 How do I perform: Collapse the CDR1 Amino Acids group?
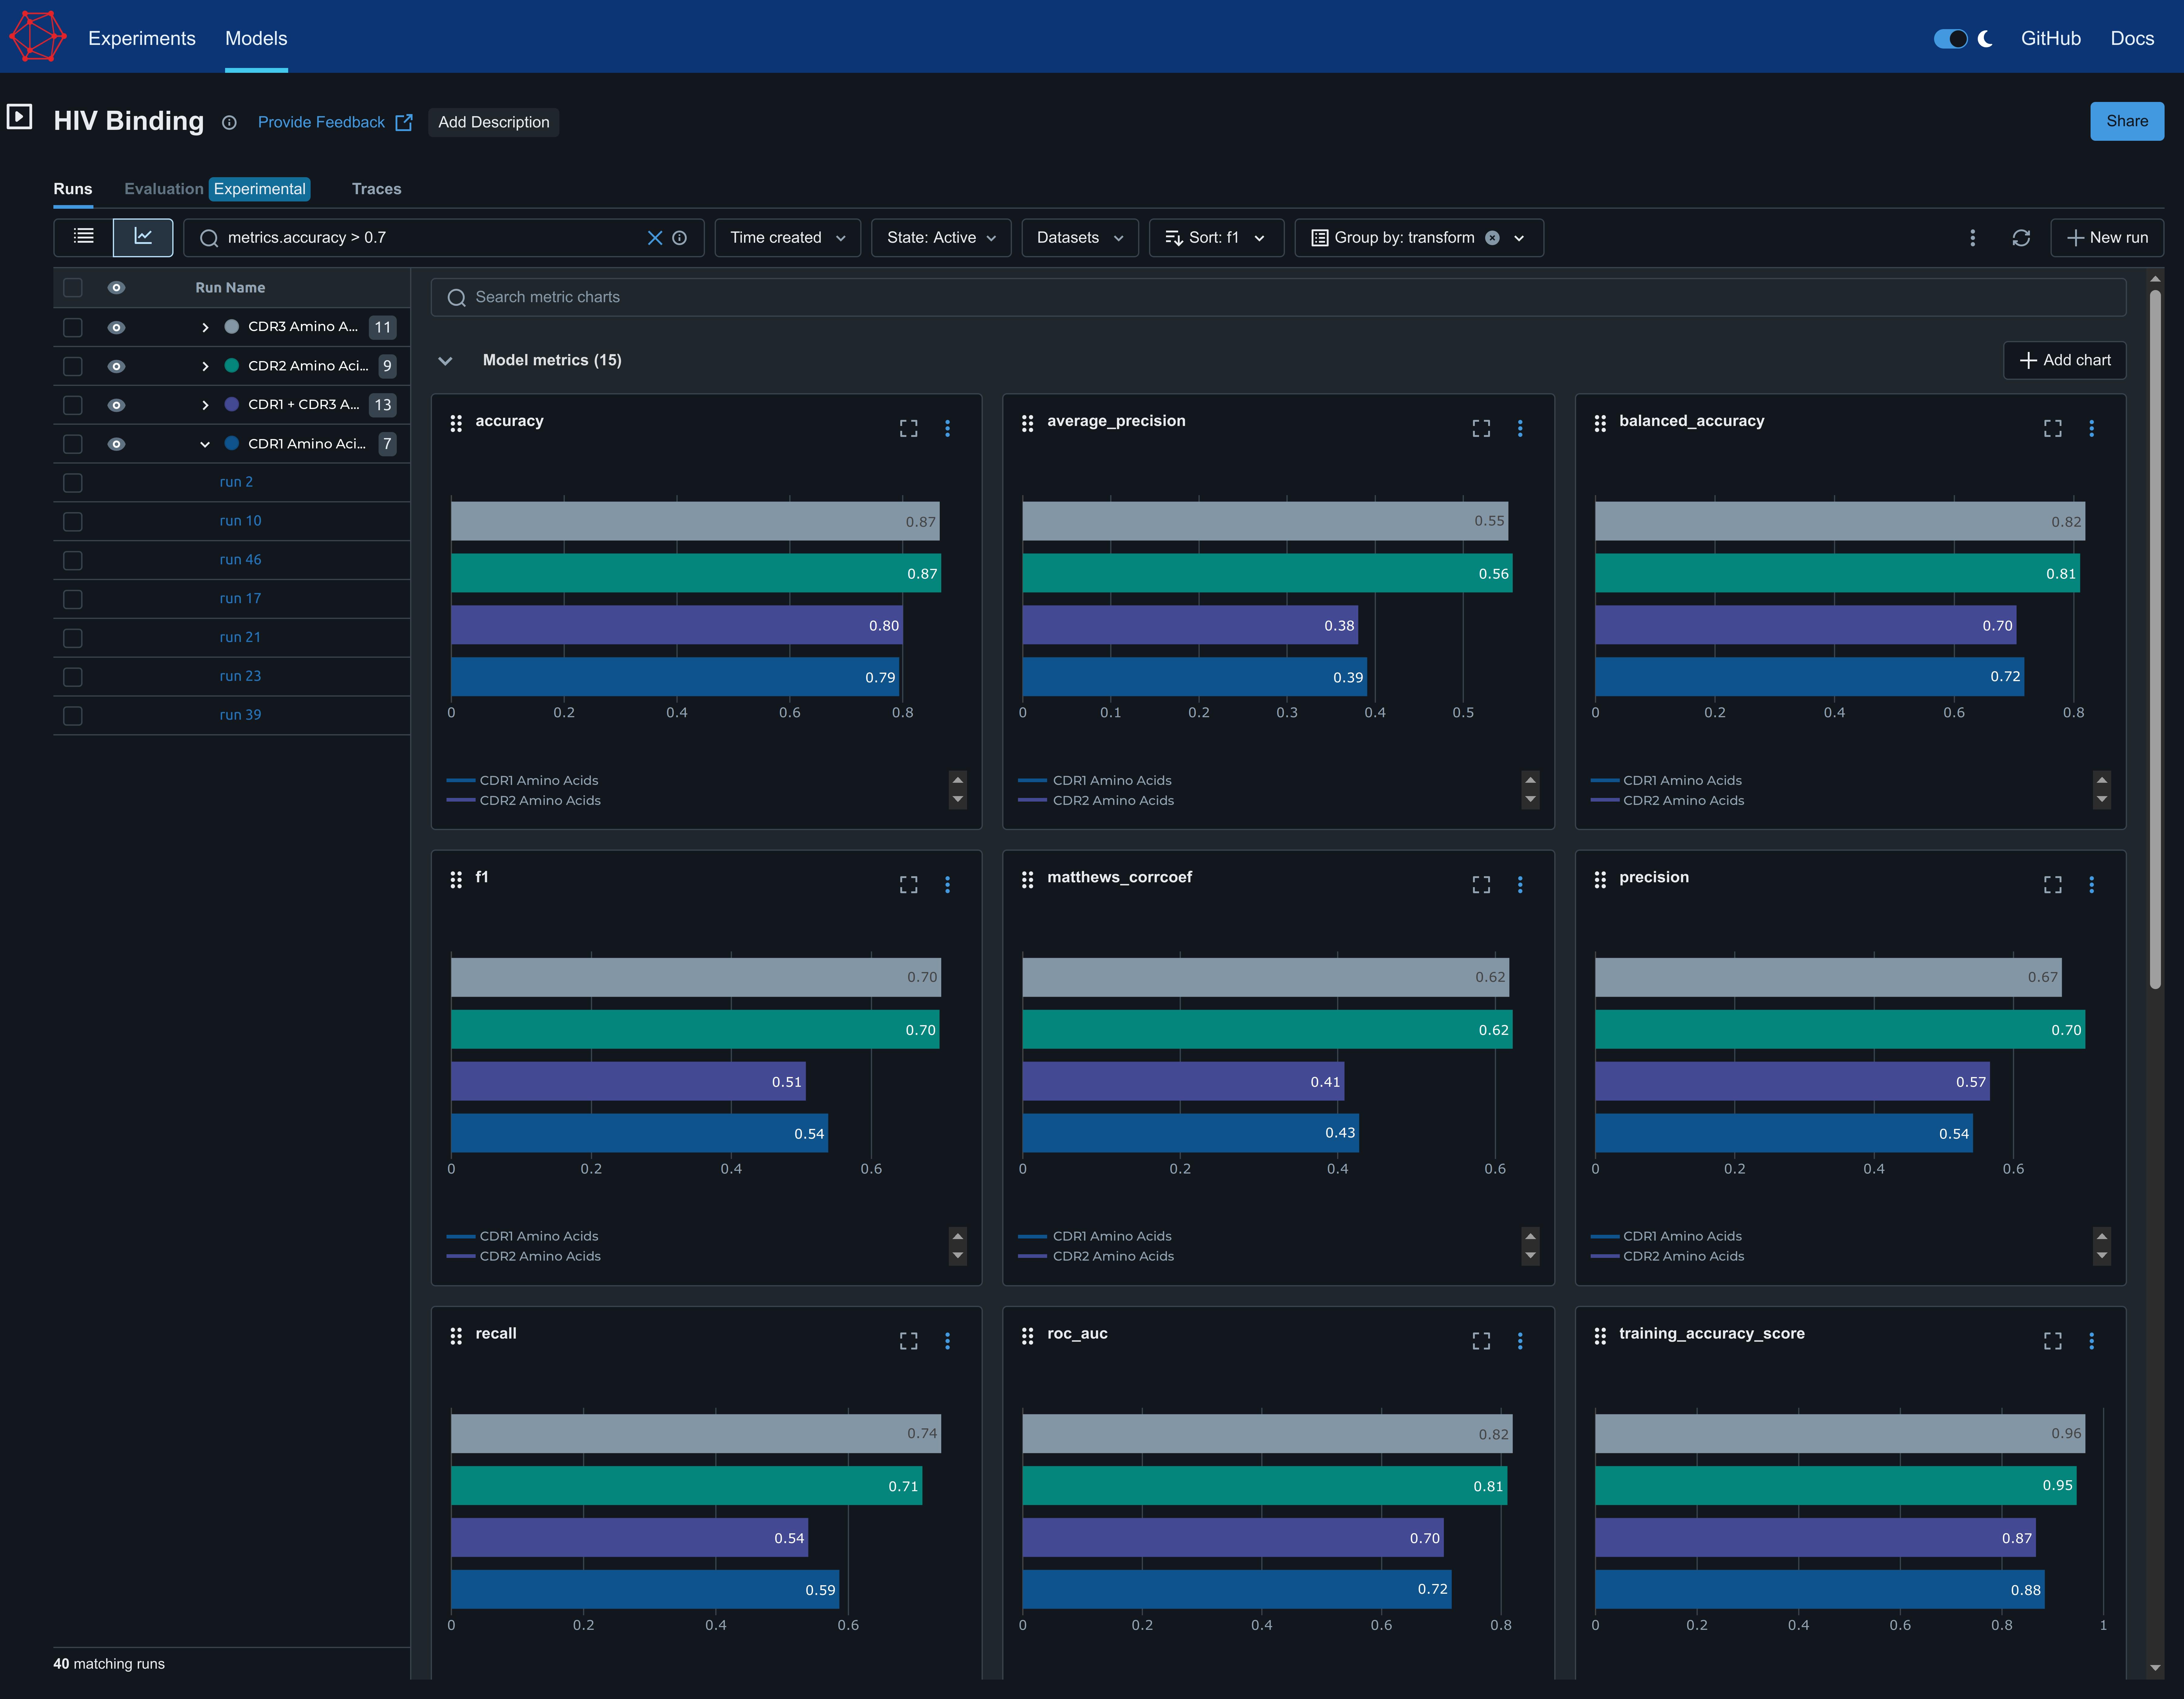205,444
